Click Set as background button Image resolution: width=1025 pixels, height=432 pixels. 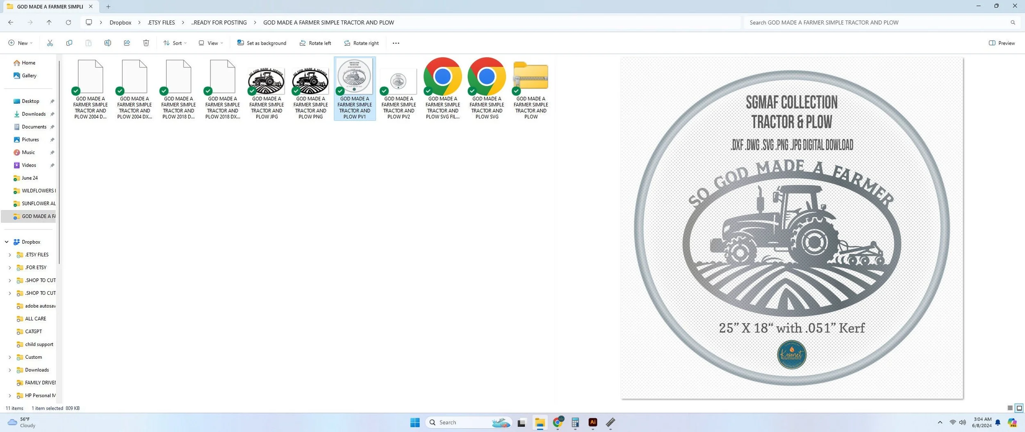pyautogui.click(x=262, y=43)
